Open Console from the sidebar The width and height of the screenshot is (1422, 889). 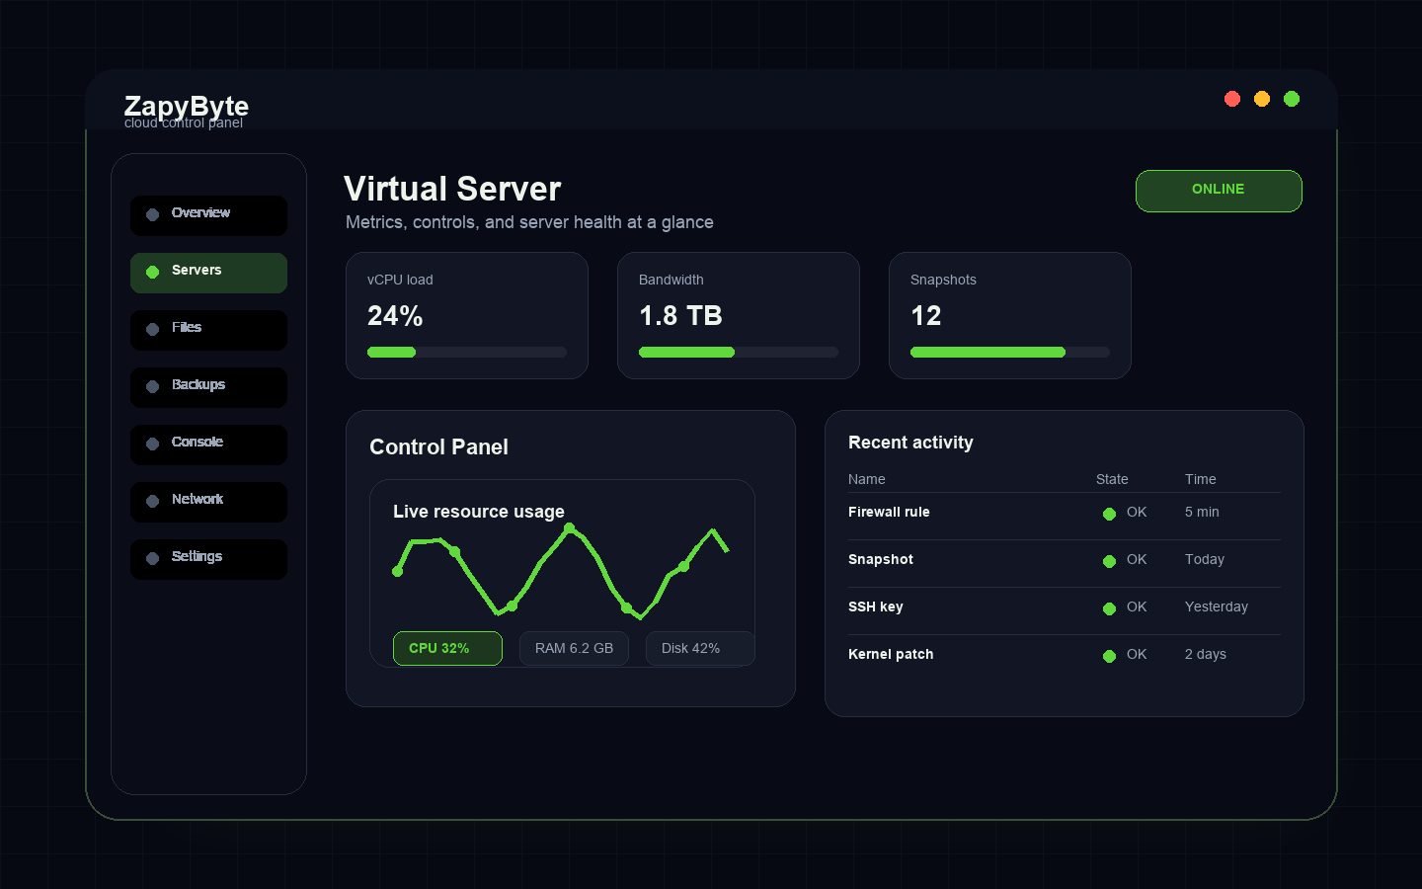[x=208, y=444]
